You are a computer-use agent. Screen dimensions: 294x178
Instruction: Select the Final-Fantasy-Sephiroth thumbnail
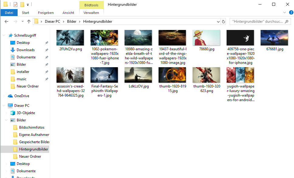104,75
